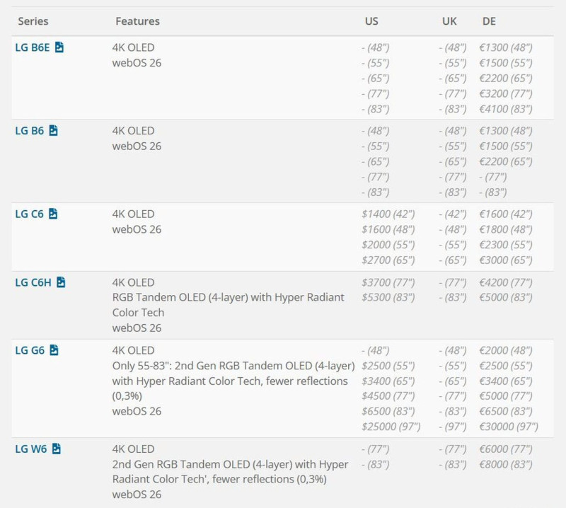Select LG C6 price $2700 (65")
Viewport: 566px width, 508px height.
click(x=388, y=260)
